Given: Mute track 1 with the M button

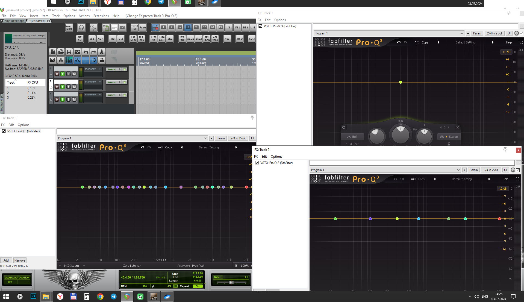Looking at the screenshot, I should (74, 74).
